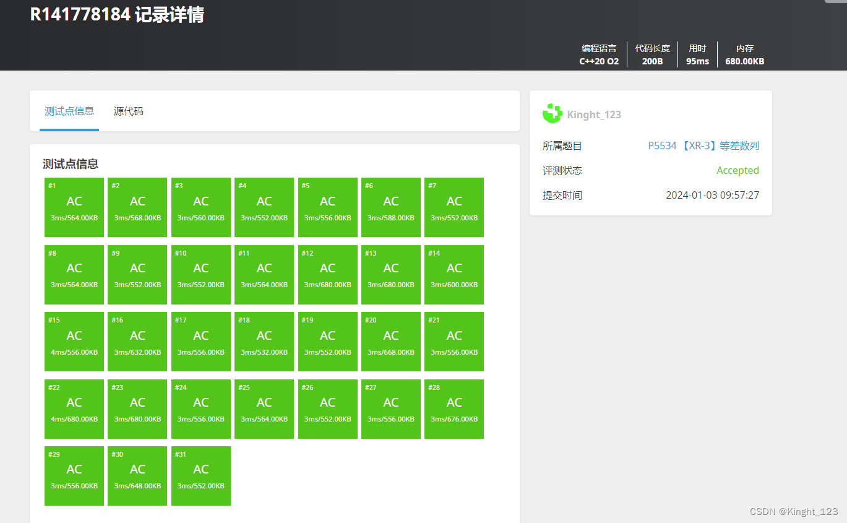Open Kinght_123 user avatar

pos(552,114)
